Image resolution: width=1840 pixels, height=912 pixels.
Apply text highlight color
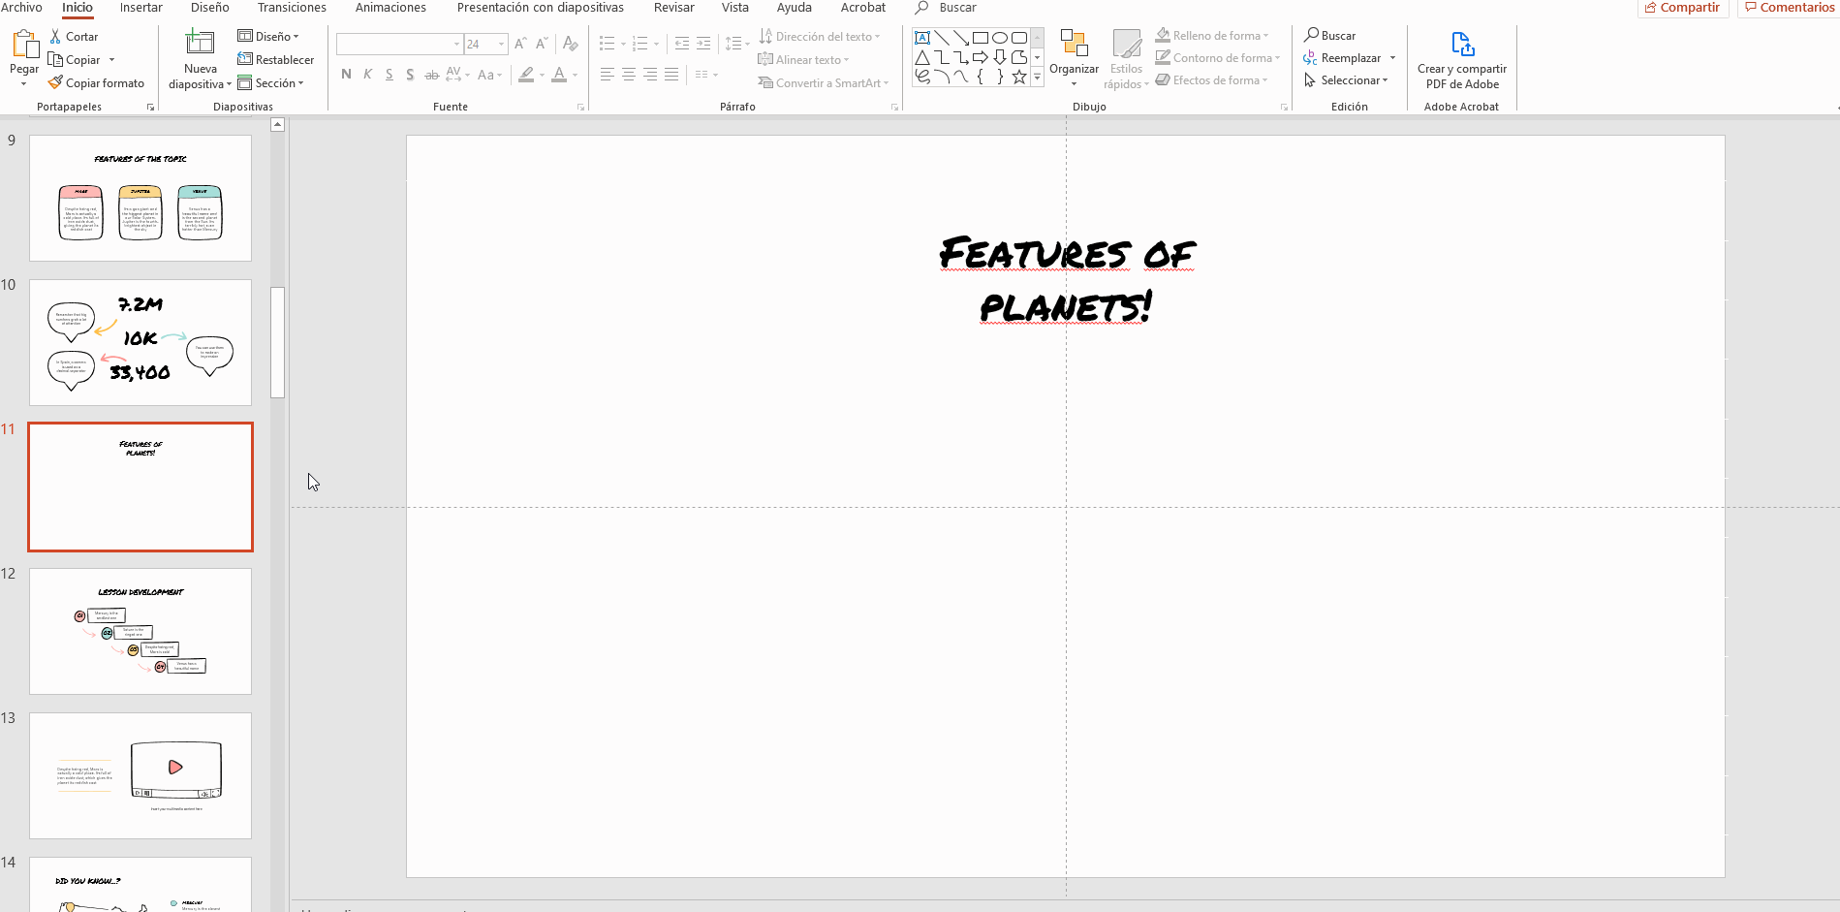point(526,75)
